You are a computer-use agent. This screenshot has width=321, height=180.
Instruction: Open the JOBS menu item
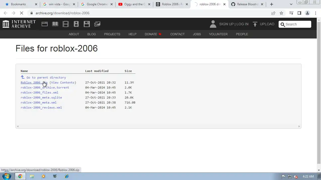click(x=197, y=34)
